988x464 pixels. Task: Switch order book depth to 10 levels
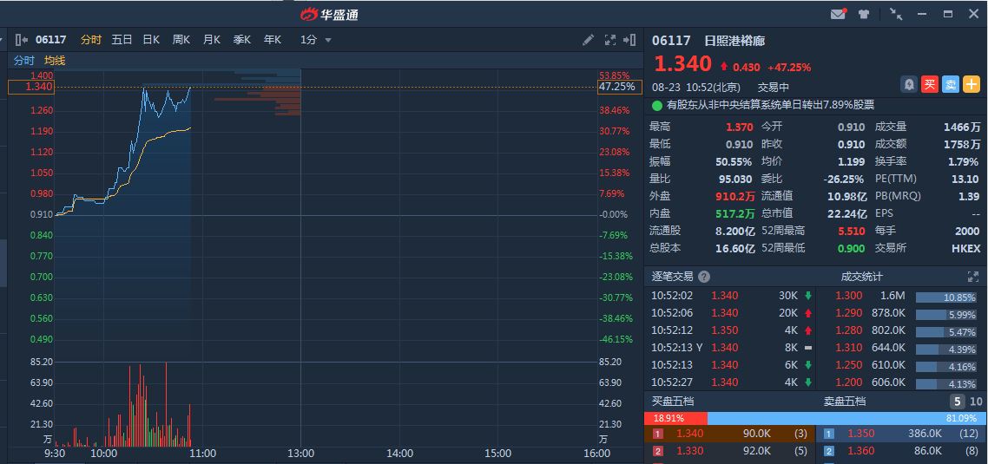pos(976,402)
